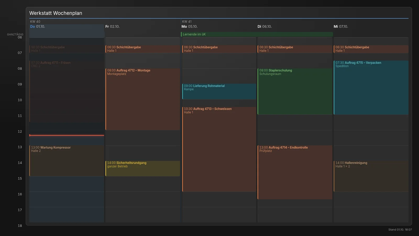
Task: Open Auftrag 4714 – Endkontrolle event
Action: coord(295,172)
